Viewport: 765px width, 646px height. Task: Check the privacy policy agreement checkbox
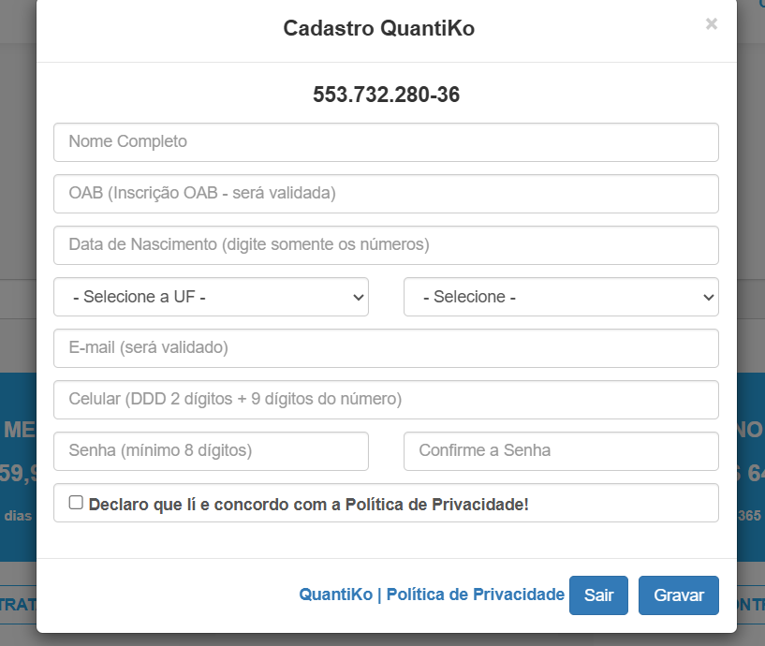(76, 503)
